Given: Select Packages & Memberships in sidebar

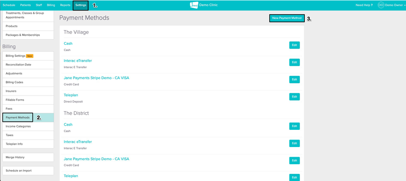Looking at the screenshot, I should pos(28,35).
